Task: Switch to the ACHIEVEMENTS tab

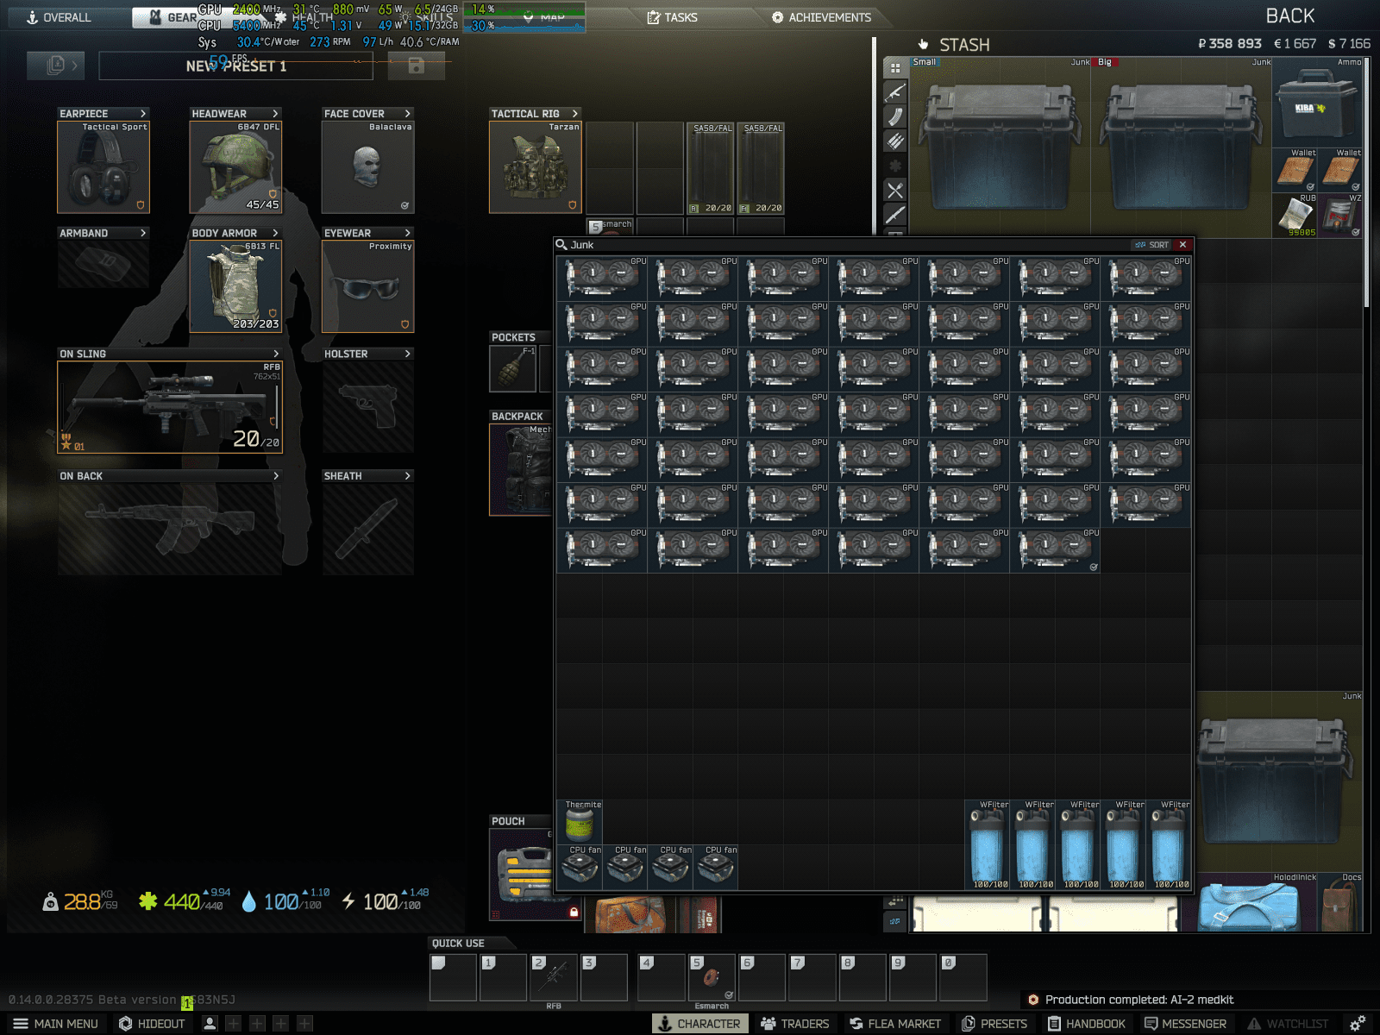Action: 821,17
